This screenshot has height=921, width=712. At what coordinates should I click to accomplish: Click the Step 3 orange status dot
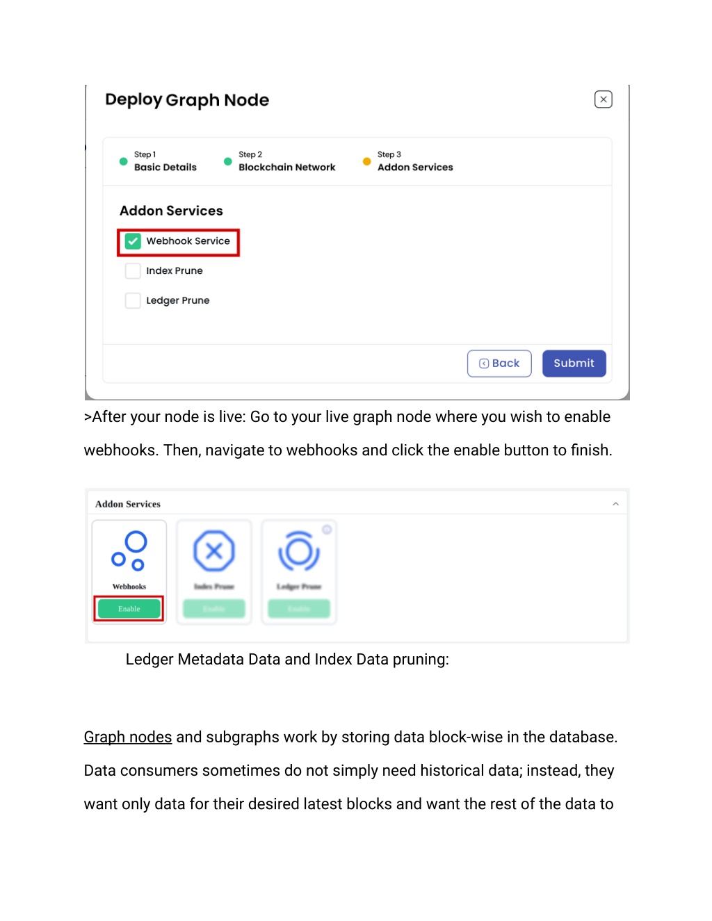click(x=367, y=161)
